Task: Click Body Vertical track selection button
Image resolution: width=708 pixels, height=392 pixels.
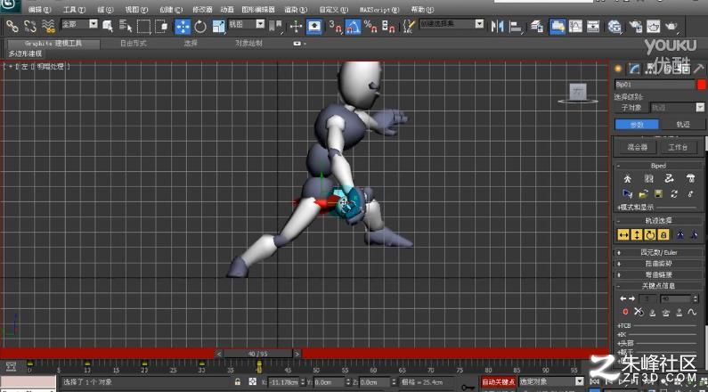Action: (x=636, y=234)
